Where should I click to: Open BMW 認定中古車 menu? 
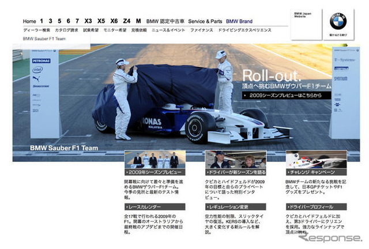pos(165,21)
